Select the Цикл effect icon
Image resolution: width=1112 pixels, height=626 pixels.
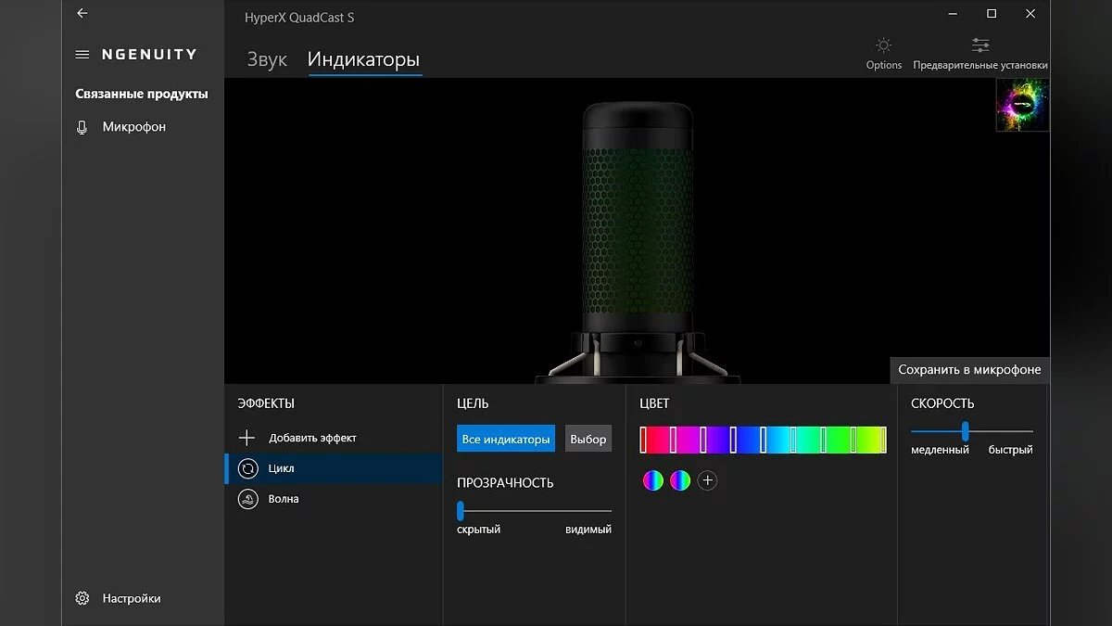[x=247, y=468]
